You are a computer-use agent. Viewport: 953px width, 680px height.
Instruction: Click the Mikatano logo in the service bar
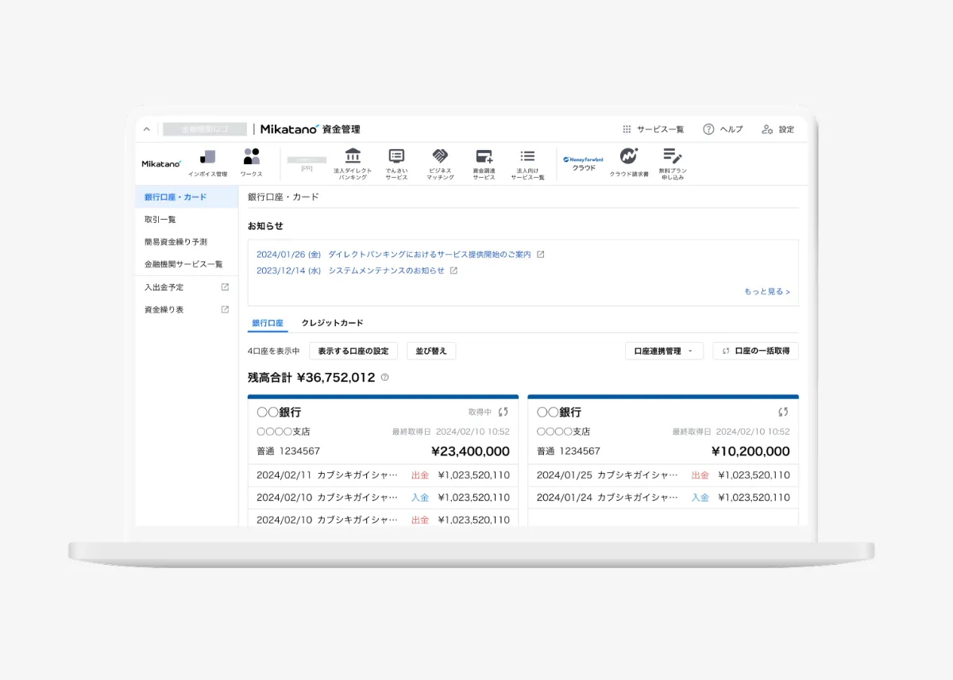tap(161, 163)
